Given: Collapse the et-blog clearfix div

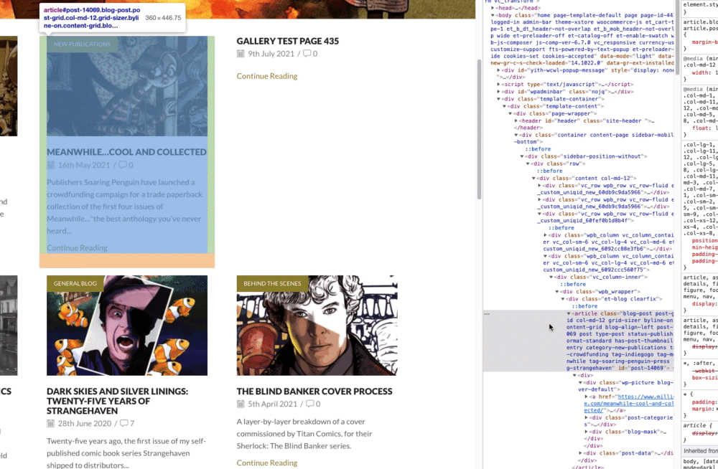Looking at the screenshot, I should click(563, 299).
